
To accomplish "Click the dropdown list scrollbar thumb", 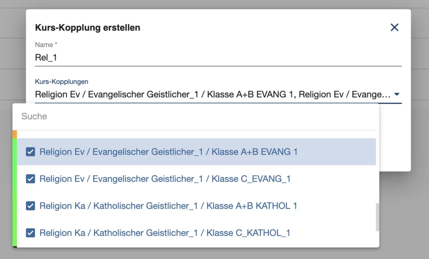I will (x=377, y=217).
